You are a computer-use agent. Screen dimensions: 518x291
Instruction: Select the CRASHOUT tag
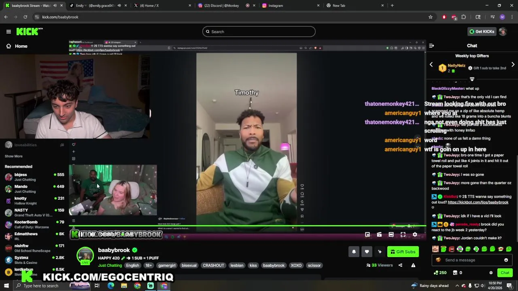click(213, 266)
